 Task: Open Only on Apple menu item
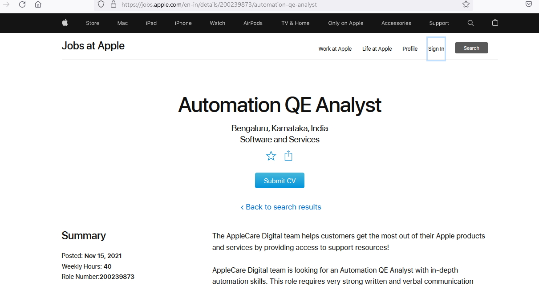(346, 23)
